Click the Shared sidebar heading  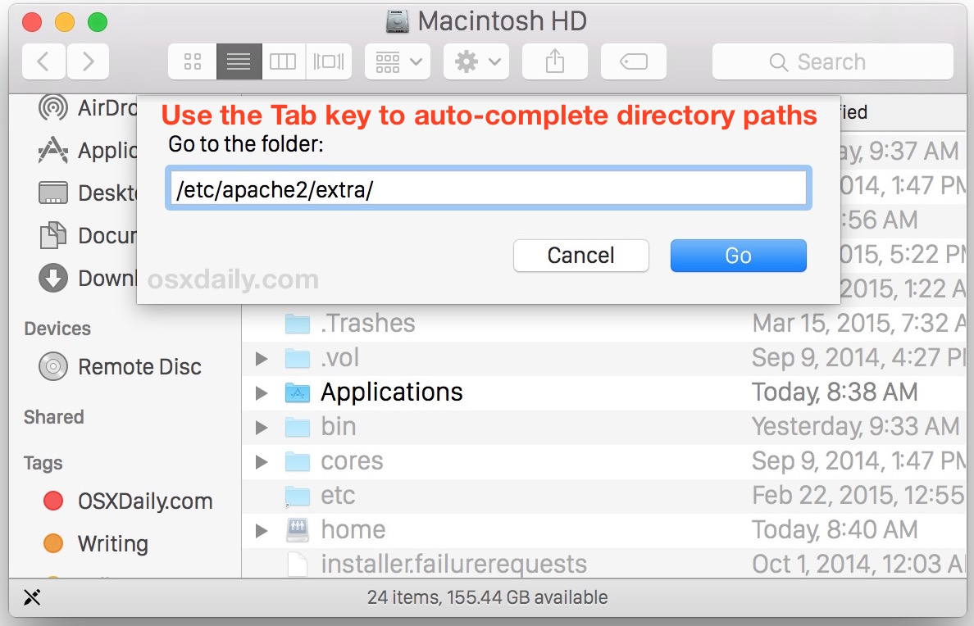[53, 417]
